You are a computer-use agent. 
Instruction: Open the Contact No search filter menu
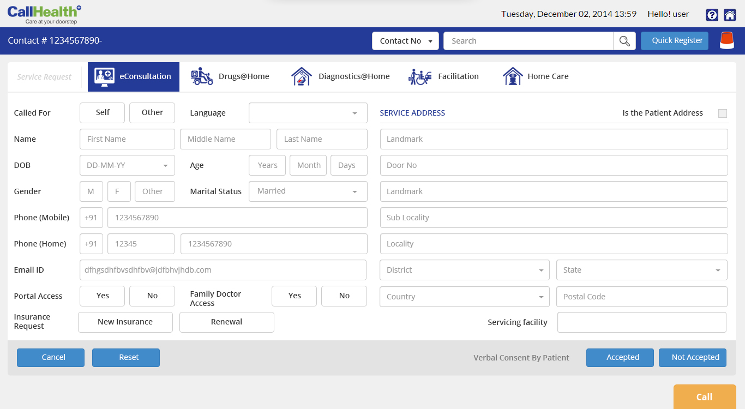click(405, 40)
